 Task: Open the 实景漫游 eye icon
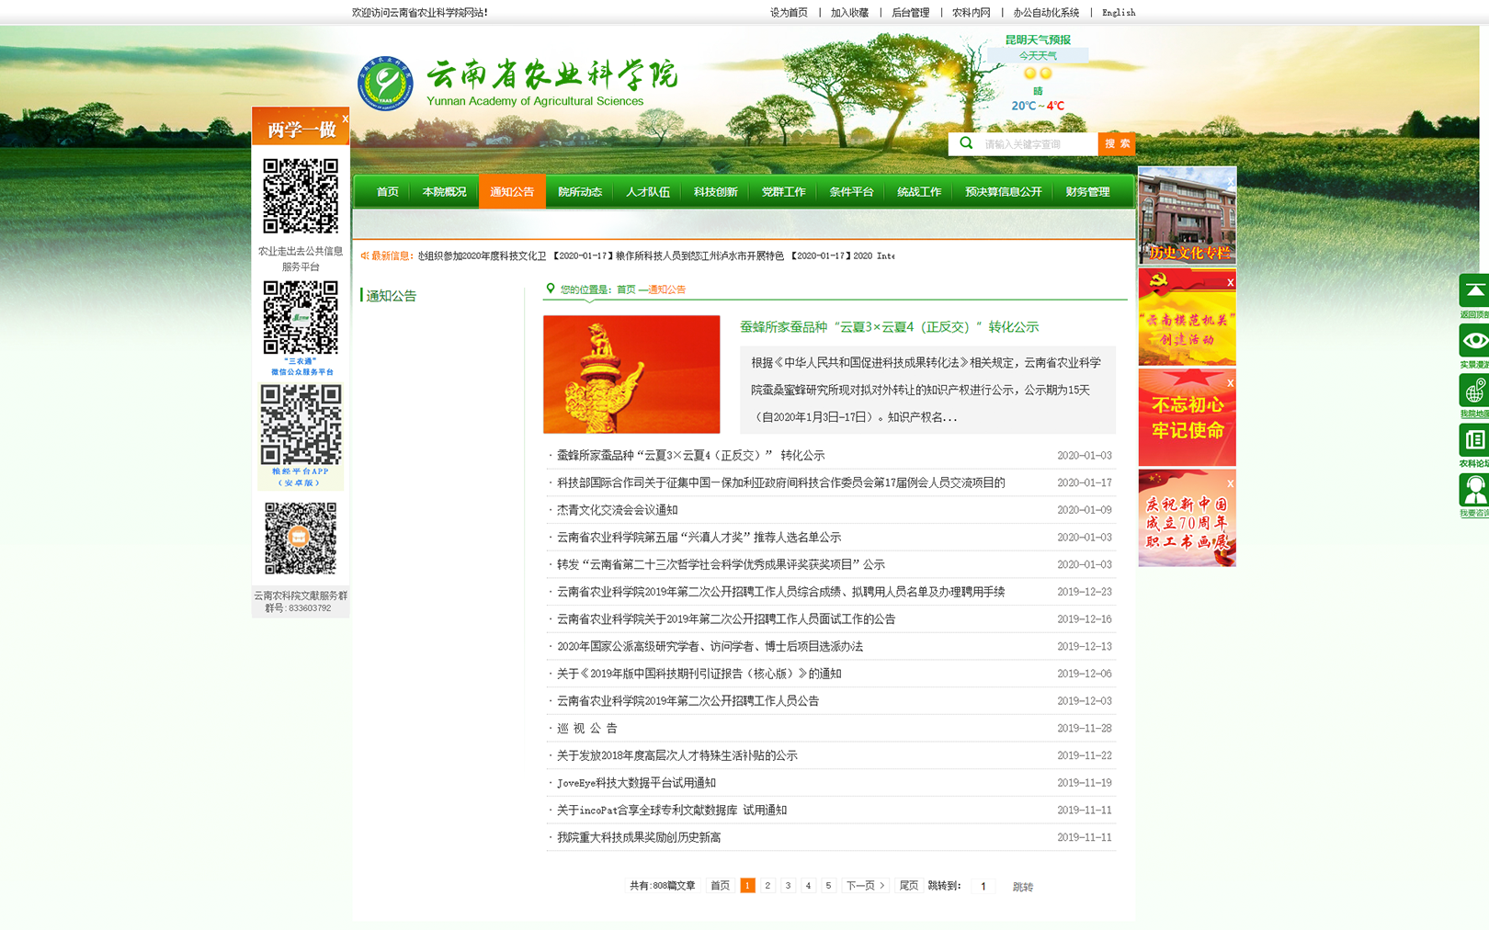[1473, 341]
